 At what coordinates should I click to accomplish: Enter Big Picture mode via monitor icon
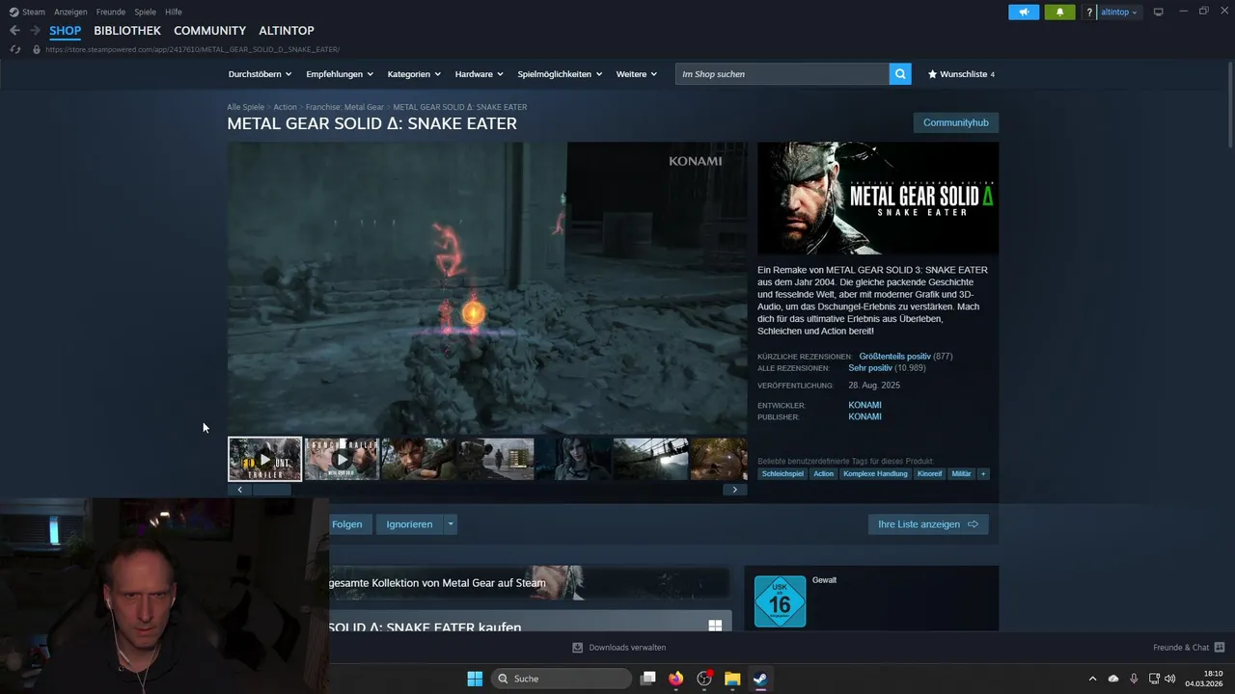pyautogui.click(x=1159, y=13)
